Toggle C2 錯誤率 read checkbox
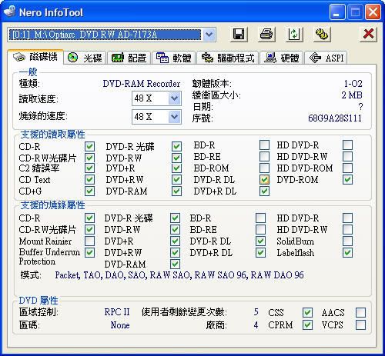 pyautogui.click(x=90, y=168)
